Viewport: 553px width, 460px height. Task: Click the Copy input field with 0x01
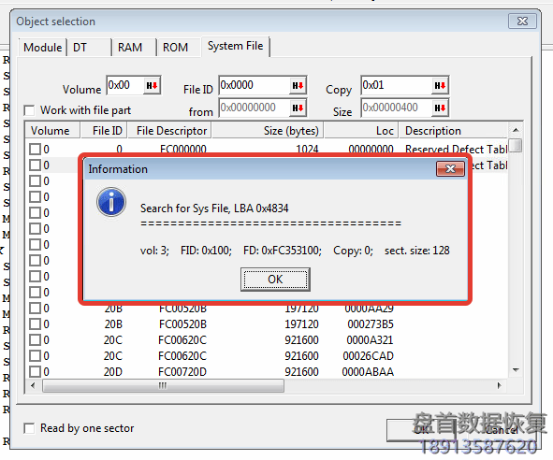pyautogui.click(x=397, y=85)
